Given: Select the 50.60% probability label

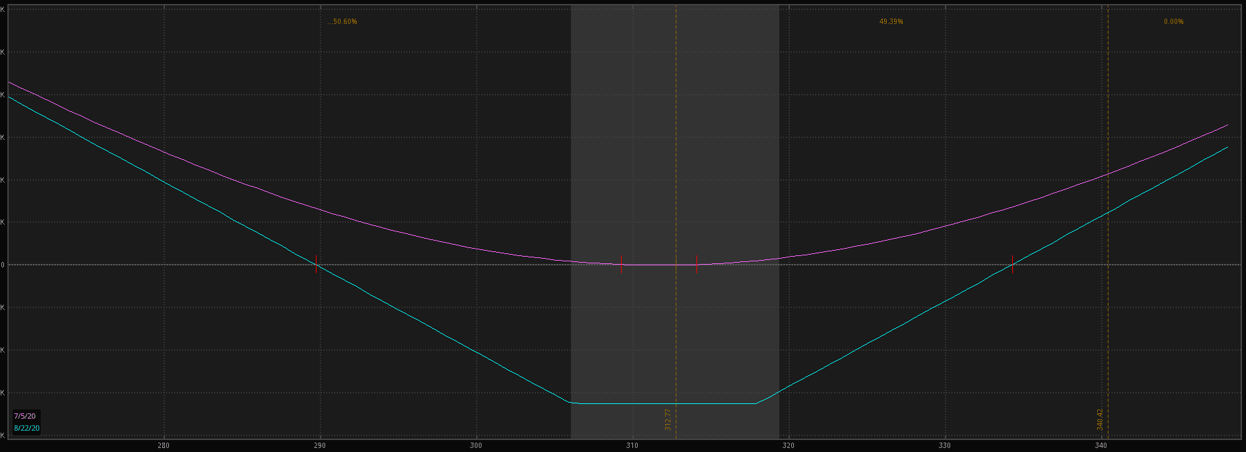Looking at the screenshot, I should click(343, 22).
